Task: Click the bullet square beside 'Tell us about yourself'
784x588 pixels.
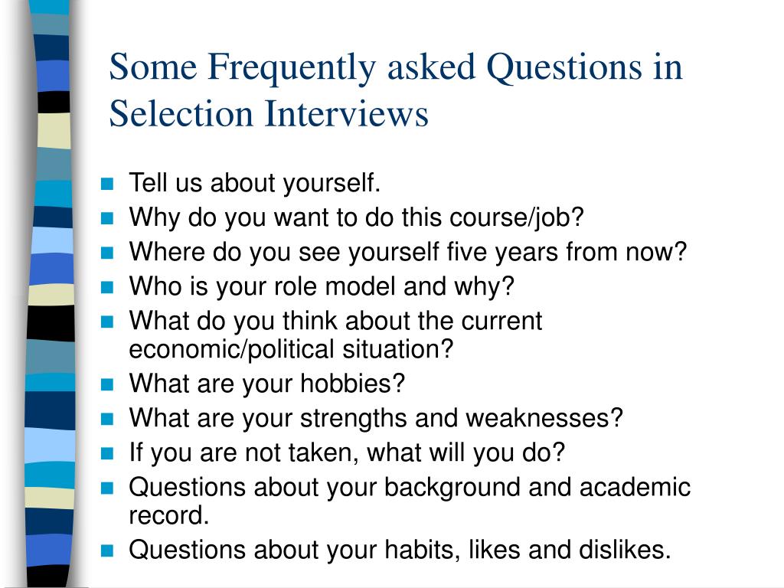Action: tap(107, 184)
